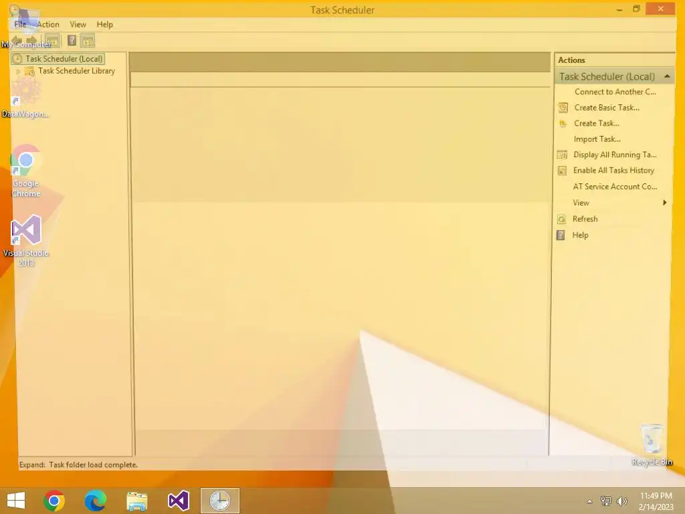Open Visual Studio from the taskbar
Image resolution: width=685 pixels, height=514 pixels.
tap(178, 501)
